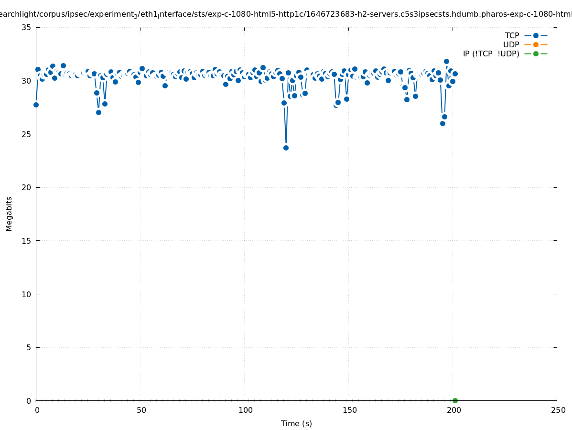Viewport: 572px width, 430px height.
Task: Click the orange UDP legend marker
Action: 536,44
